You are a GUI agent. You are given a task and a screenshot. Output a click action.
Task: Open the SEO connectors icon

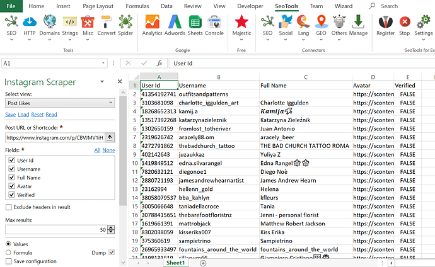point(267,22)
